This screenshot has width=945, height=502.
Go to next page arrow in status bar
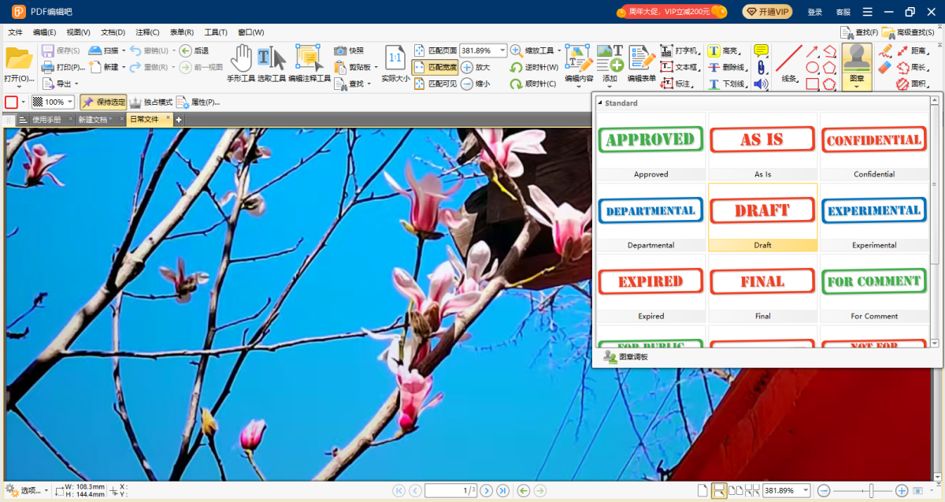pos(487,491)
